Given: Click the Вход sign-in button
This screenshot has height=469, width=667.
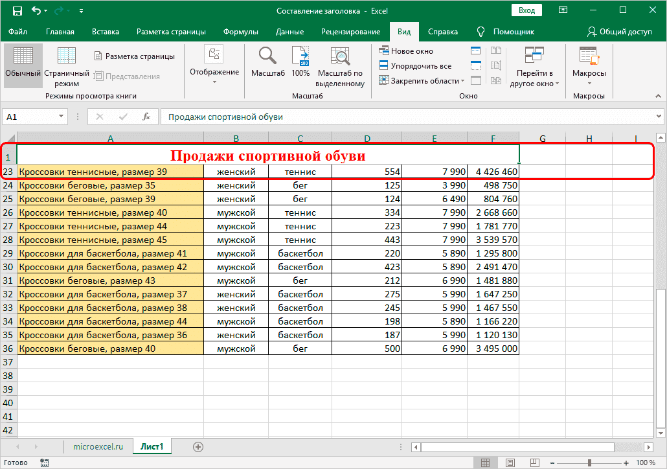Looking at the screenshot, I should click(526, 10).
